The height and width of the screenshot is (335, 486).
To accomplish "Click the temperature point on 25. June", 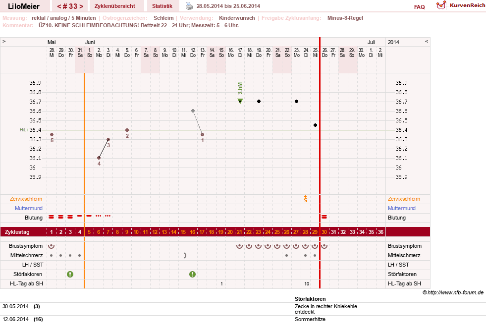I will [315, 125].
